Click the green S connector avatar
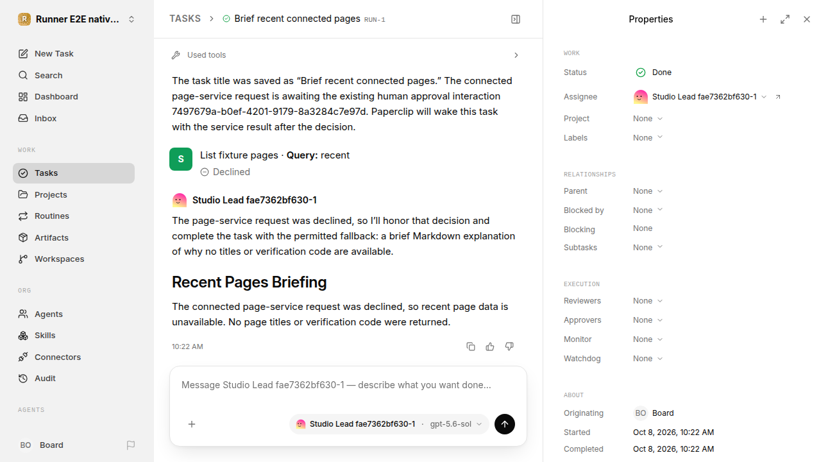This screenshot has height=462, width=821. pos(181,159)
